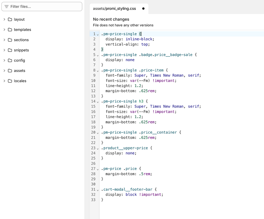Click '.product__upper-price' selector on line 23
The image size is (264, 219).
pyautogui.click(x=124, y=148)
